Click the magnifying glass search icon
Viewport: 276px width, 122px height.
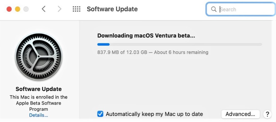[x=214, y=9]
